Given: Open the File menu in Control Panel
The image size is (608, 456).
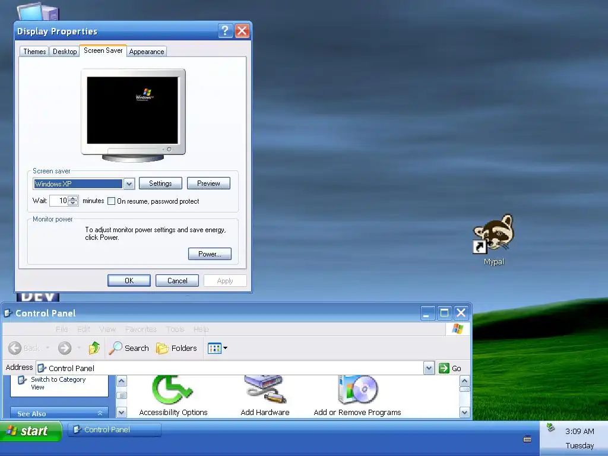Looking at the screenshot, I should pyautogui.click(x=62, y=329).
